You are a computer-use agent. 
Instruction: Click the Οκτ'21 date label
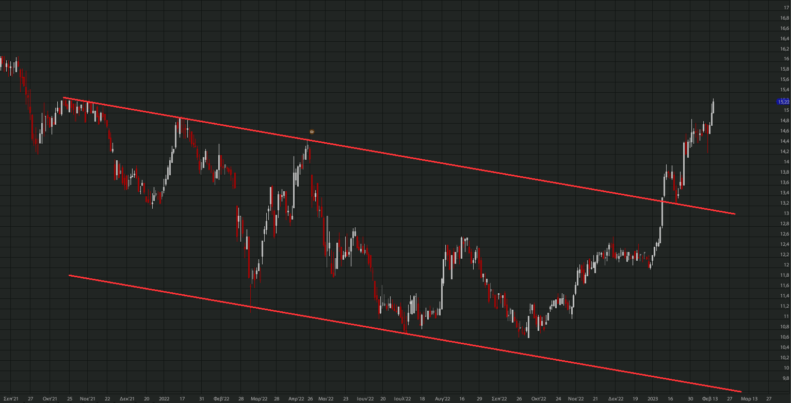pyautogui.click(x=50, y=399)
